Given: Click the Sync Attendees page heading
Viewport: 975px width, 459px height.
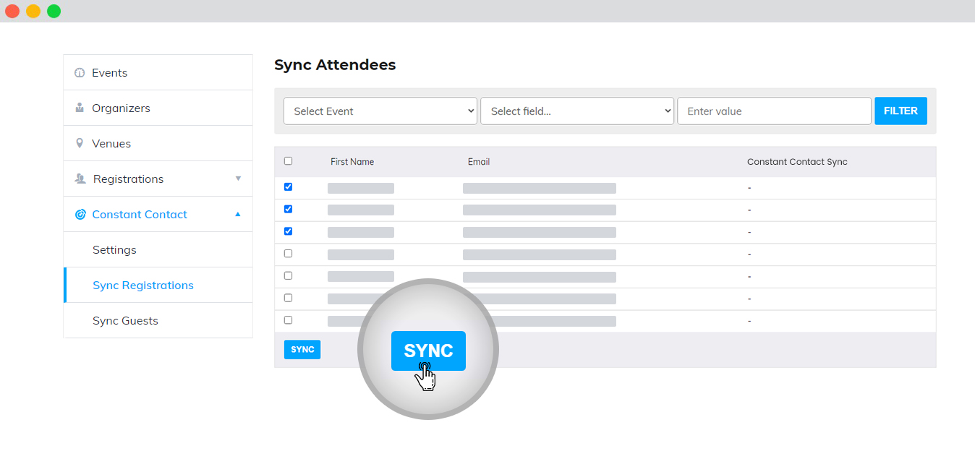Looking at the screenshot, I should (x=335, y=65).
